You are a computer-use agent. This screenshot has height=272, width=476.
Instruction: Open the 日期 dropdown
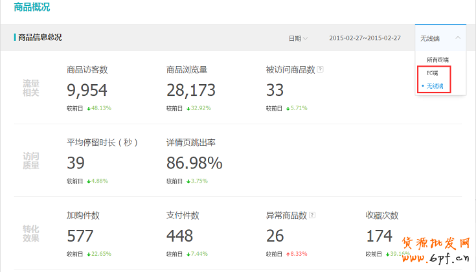point(298,38)
